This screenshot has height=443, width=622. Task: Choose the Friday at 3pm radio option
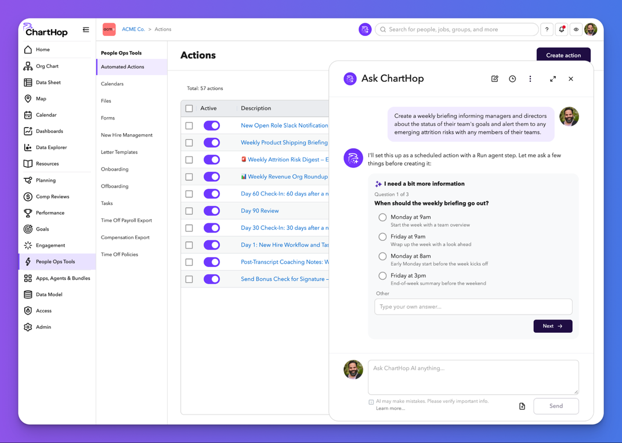pos(382,276)
